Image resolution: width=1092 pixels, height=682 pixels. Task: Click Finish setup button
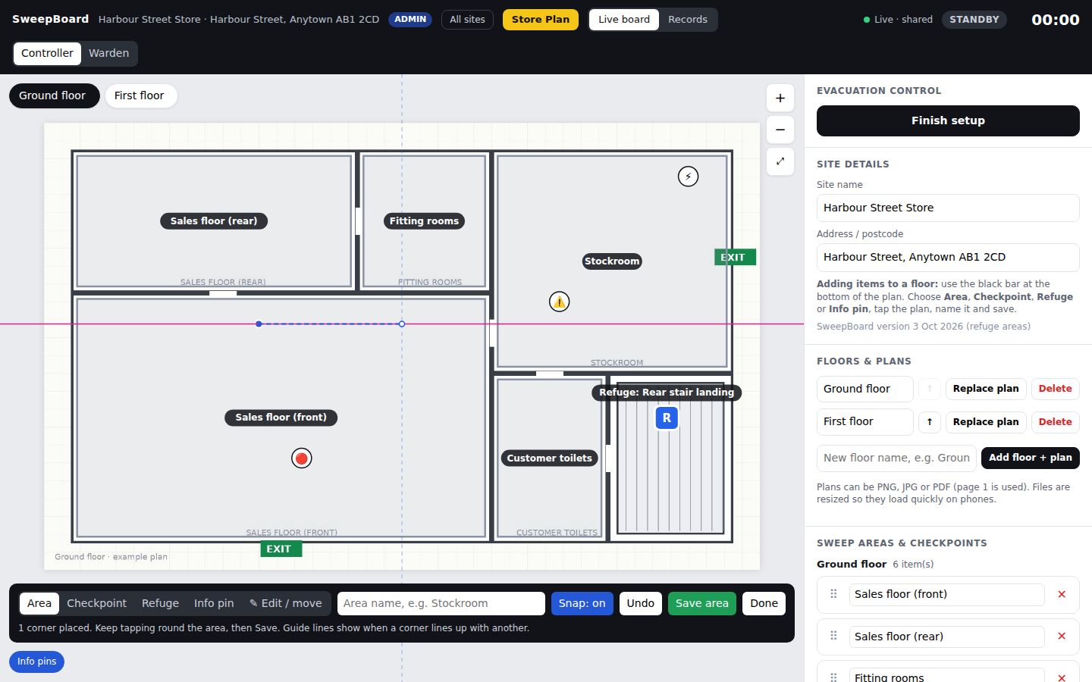point(948,120)
